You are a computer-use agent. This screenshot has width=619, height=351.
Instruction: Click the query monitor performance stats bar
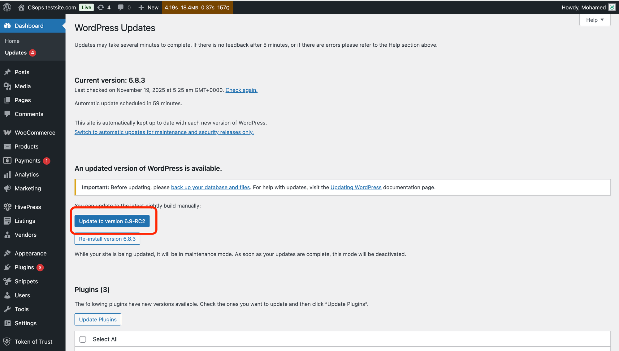click(x=197, y=7)
